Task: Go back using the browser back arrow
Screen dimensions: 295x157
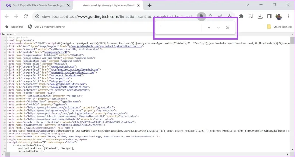Action: [7, 16]
